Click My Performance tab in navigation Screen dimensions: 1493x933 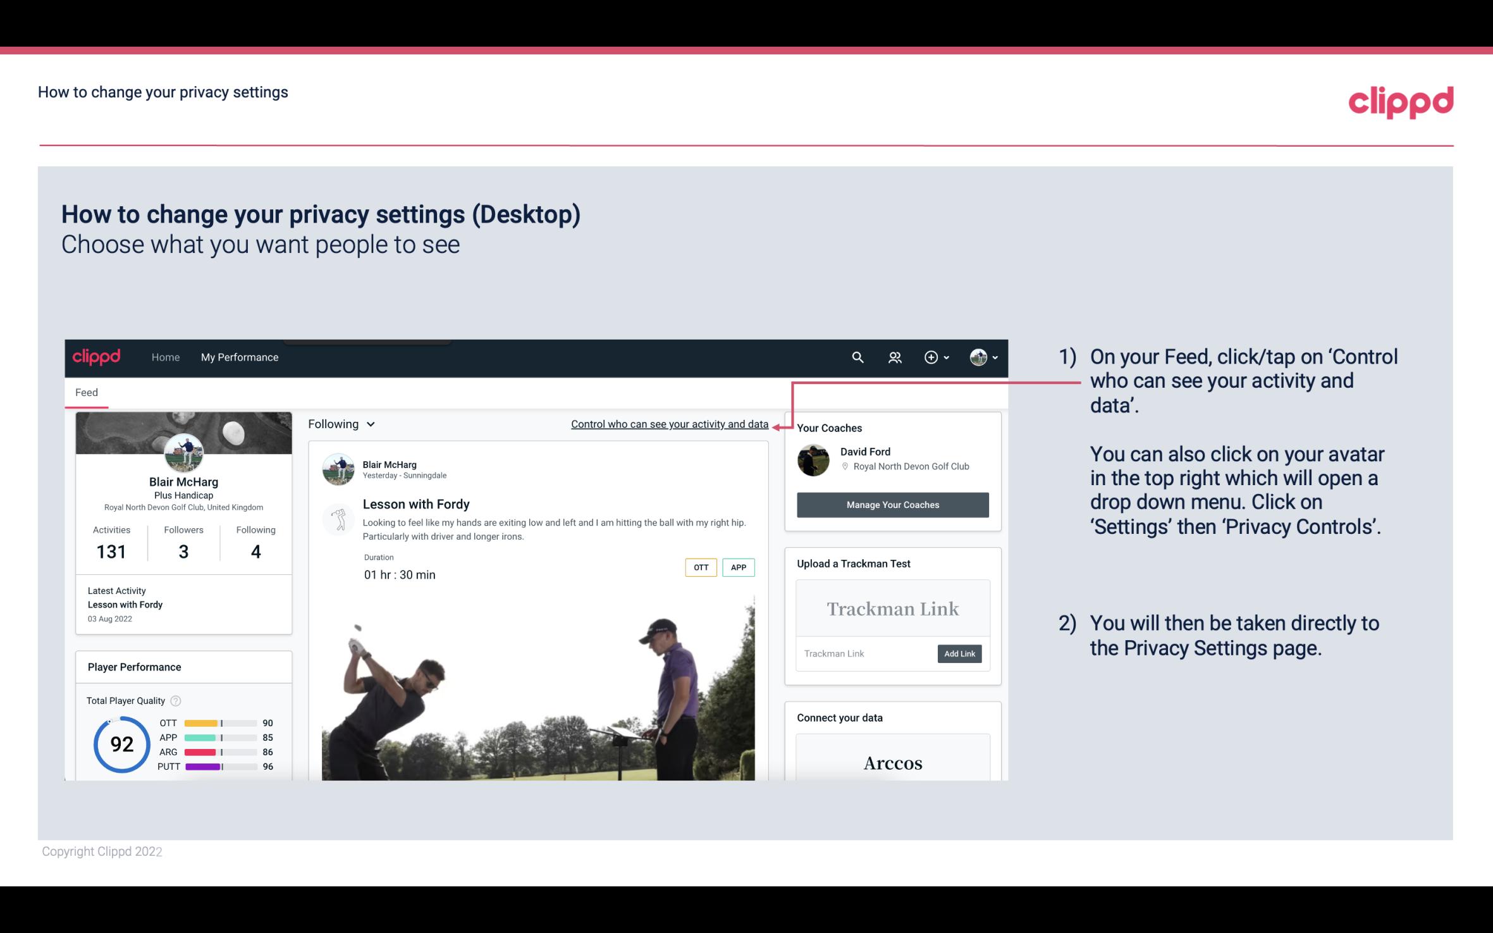pyautogui.click(x=238, y=357)
